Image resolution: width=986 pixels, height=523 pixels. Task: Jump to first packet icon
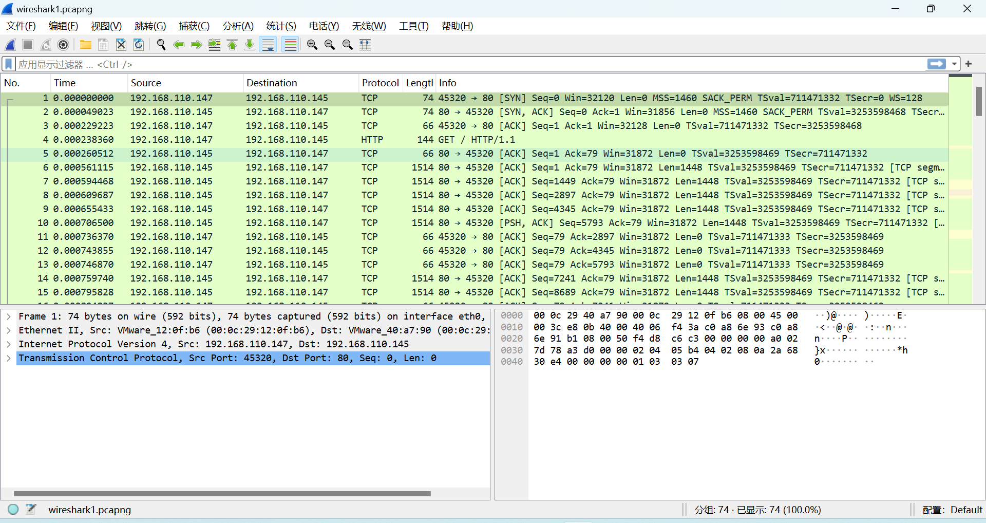232,45
